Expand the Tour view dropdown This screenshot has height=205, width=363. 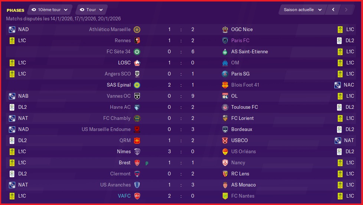click(91, 10)
